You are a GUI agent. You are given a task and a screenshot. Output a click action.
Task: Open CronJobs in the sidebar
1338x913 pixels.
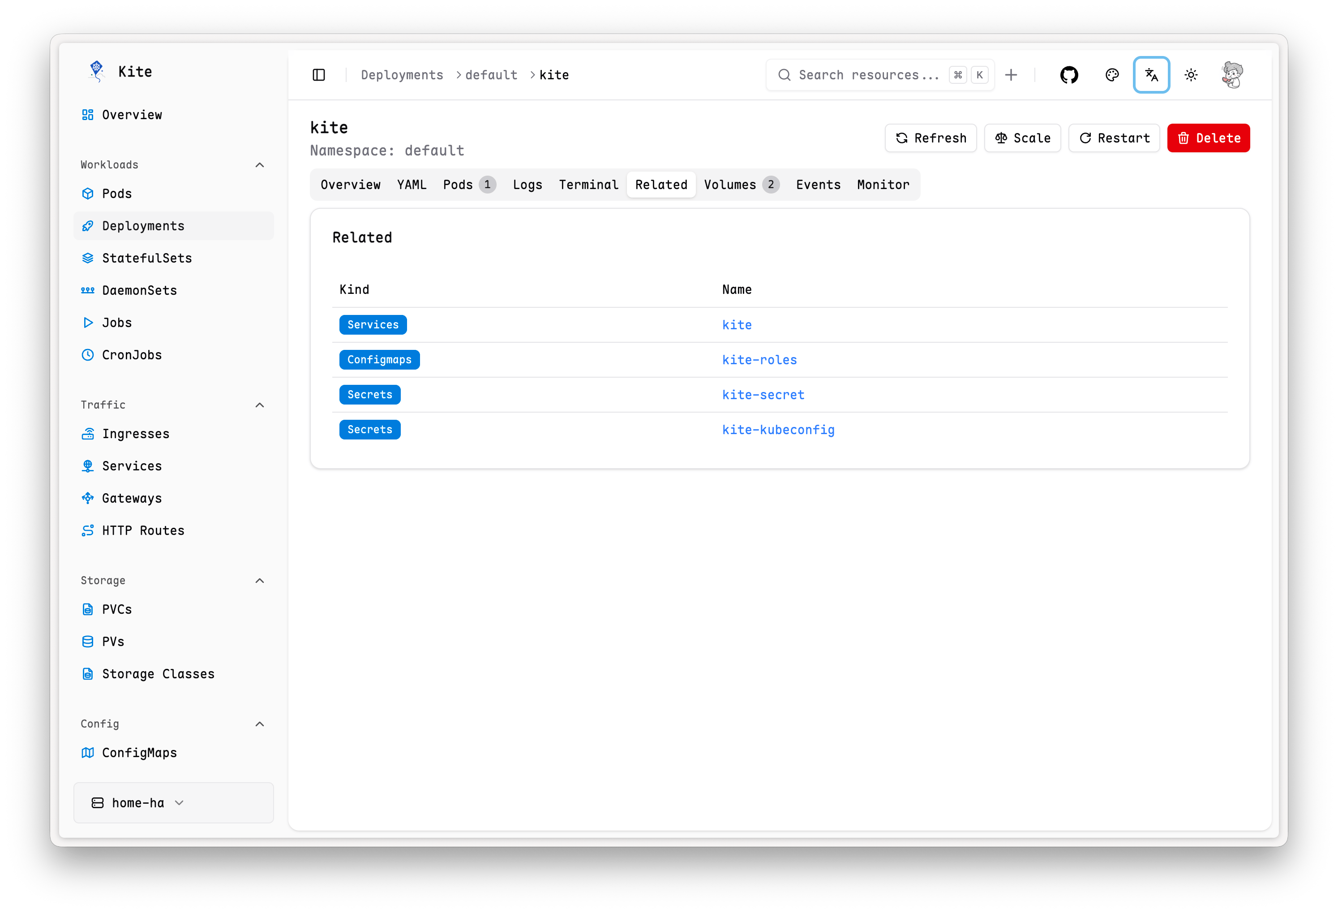click(x=132, y=355)
